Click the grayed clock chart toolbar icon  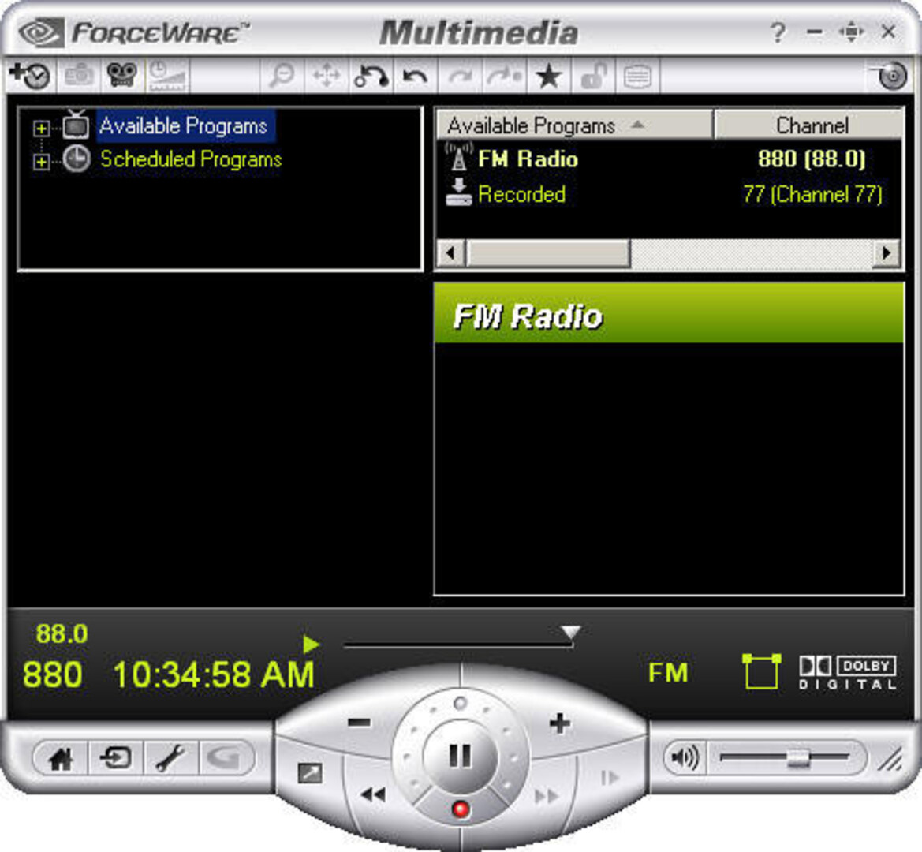click(x=167, y=75)
